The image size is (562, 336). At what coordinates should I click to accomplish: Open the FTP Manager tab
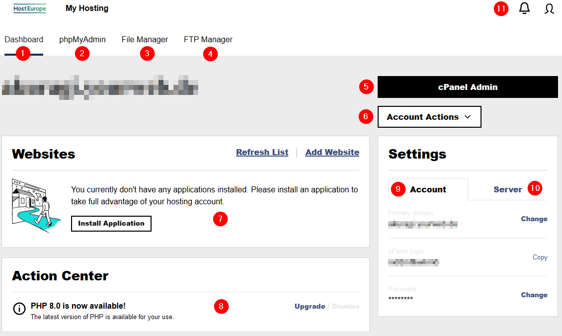[208, 39]
